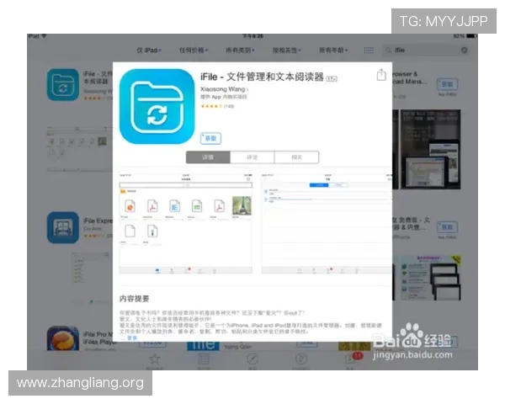
Task: Switch to the 相关 related tab
Action: [296, 157]
